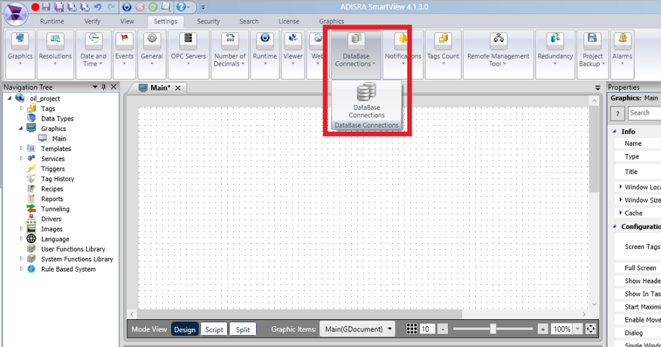Click the zoom in plus button
661x347 pixels.
543,329
